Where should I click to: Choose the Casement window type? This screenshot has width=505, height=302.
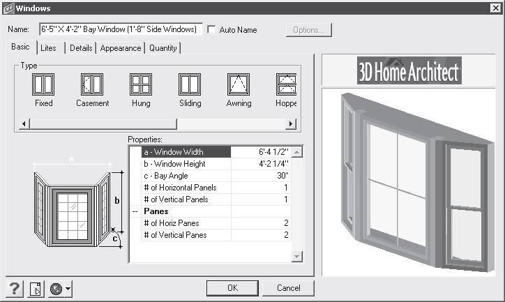92,84
